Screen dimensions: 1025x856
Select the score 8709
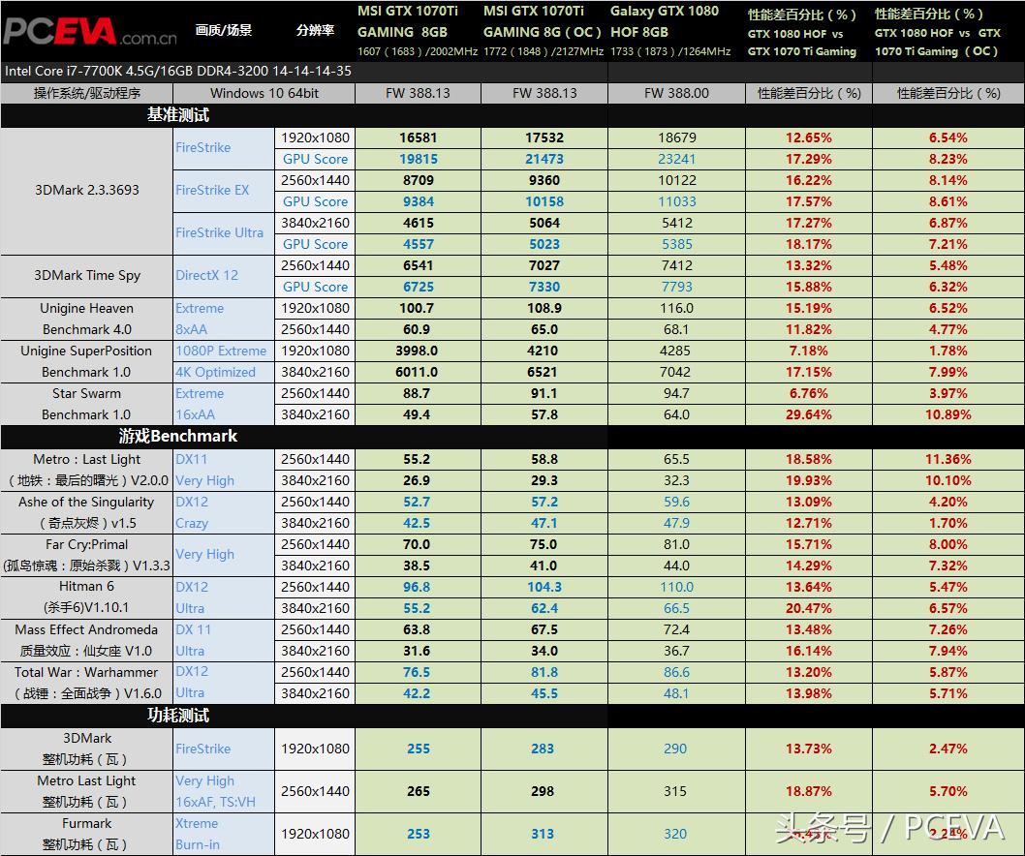418,180
